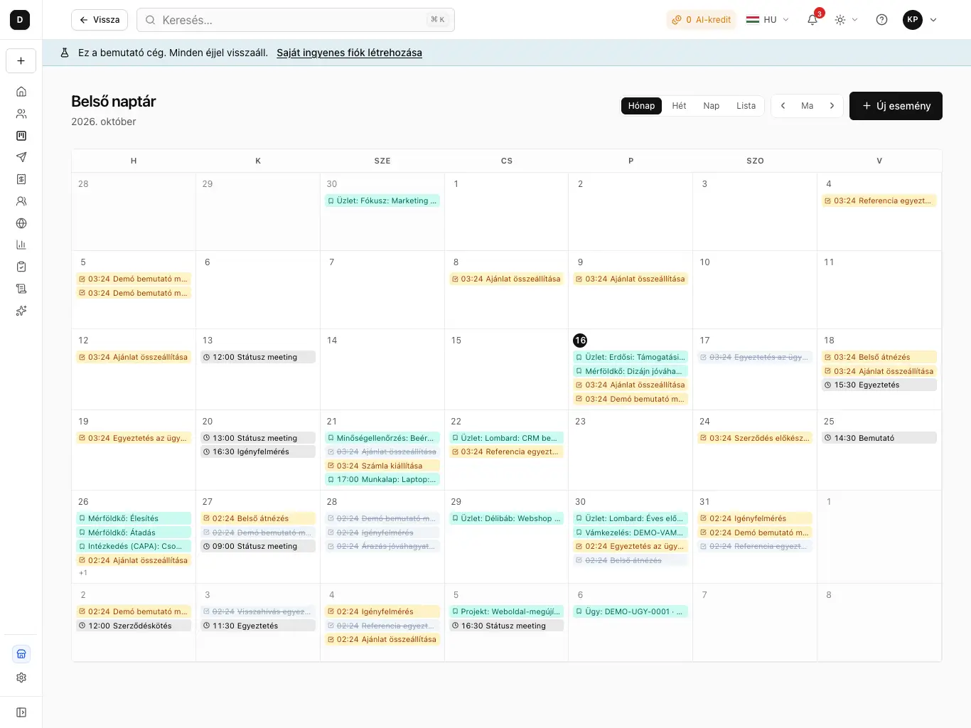The width and height of the screenshot is (971, 728).
Task: Open the invoice dollar icon in sidebar
Action: tap(21, 179)
